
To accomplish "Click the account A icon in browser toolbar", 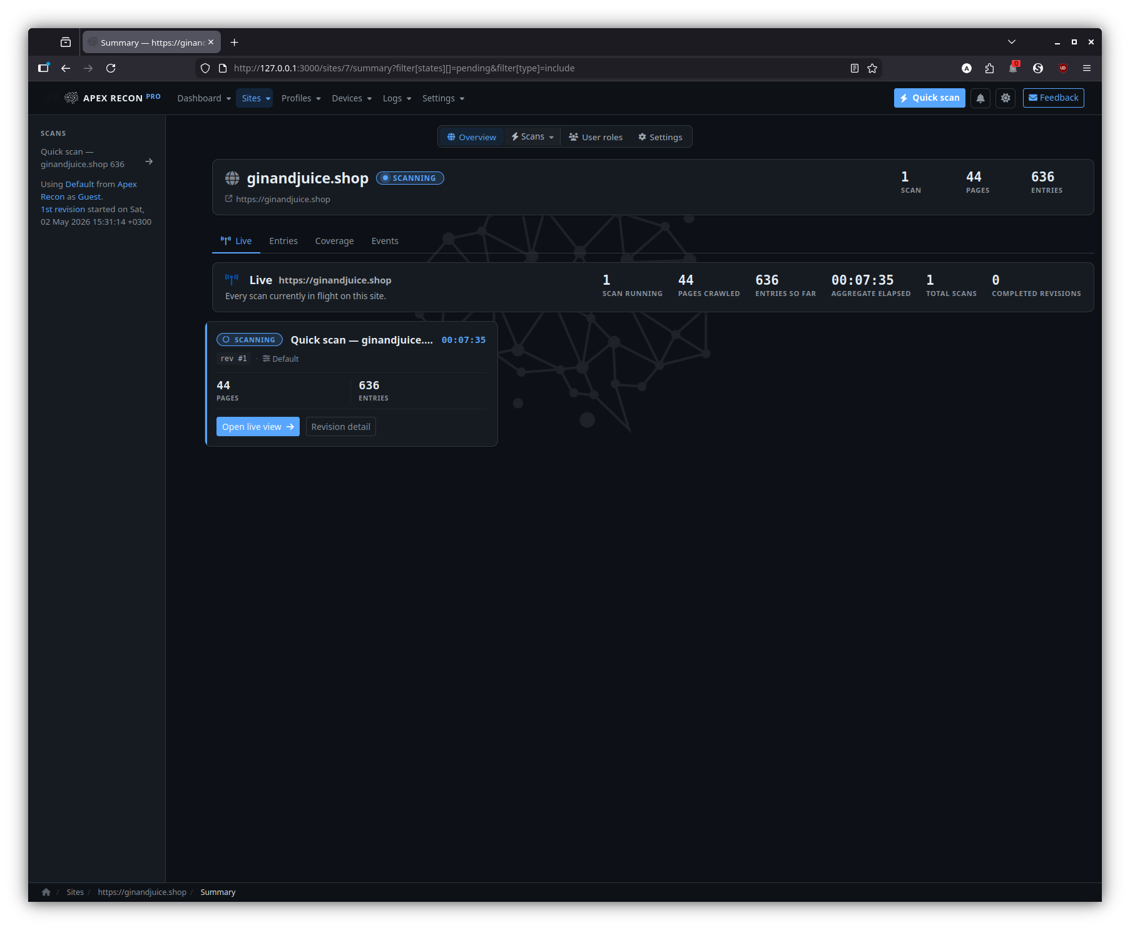I will [967, 68].
